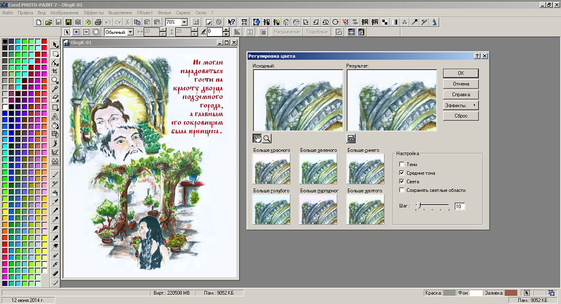Click the Справка button

[461, 95]
